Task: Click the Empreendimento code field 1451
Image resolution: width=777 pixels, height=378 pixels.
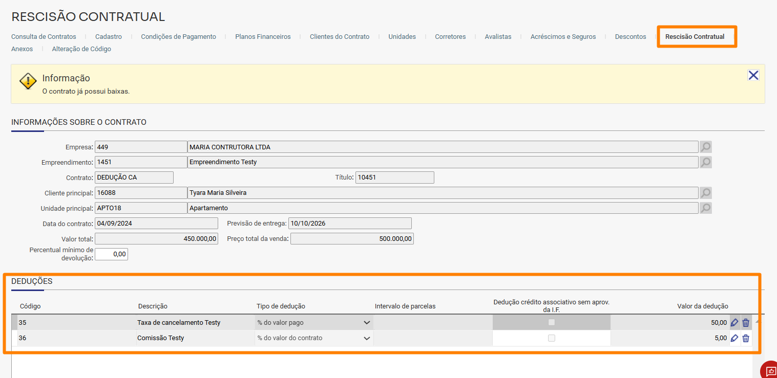Action: pos(141,162)
